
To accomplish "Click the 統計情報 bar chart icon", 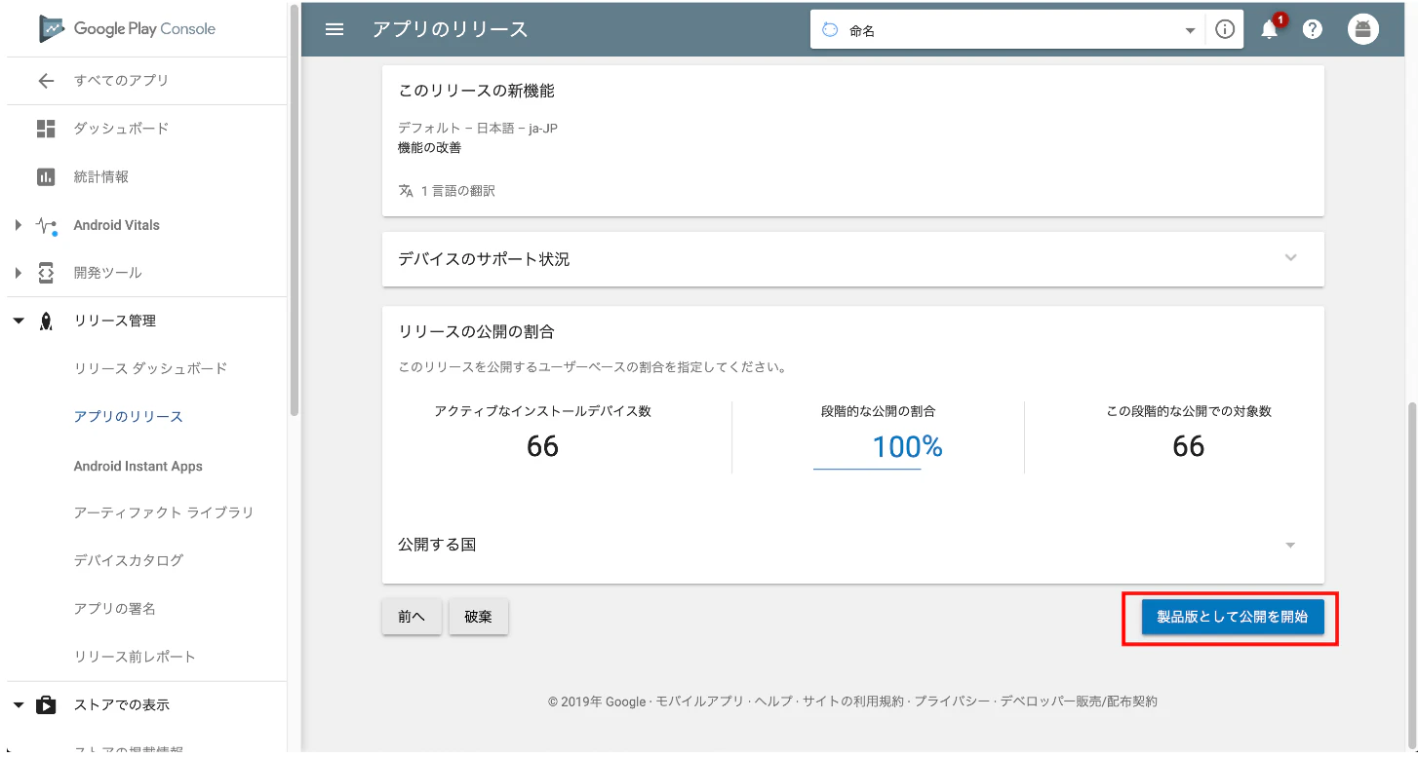I will (46, 177).
